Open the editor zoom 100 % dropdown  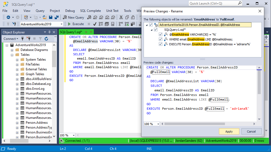point(74,135)
